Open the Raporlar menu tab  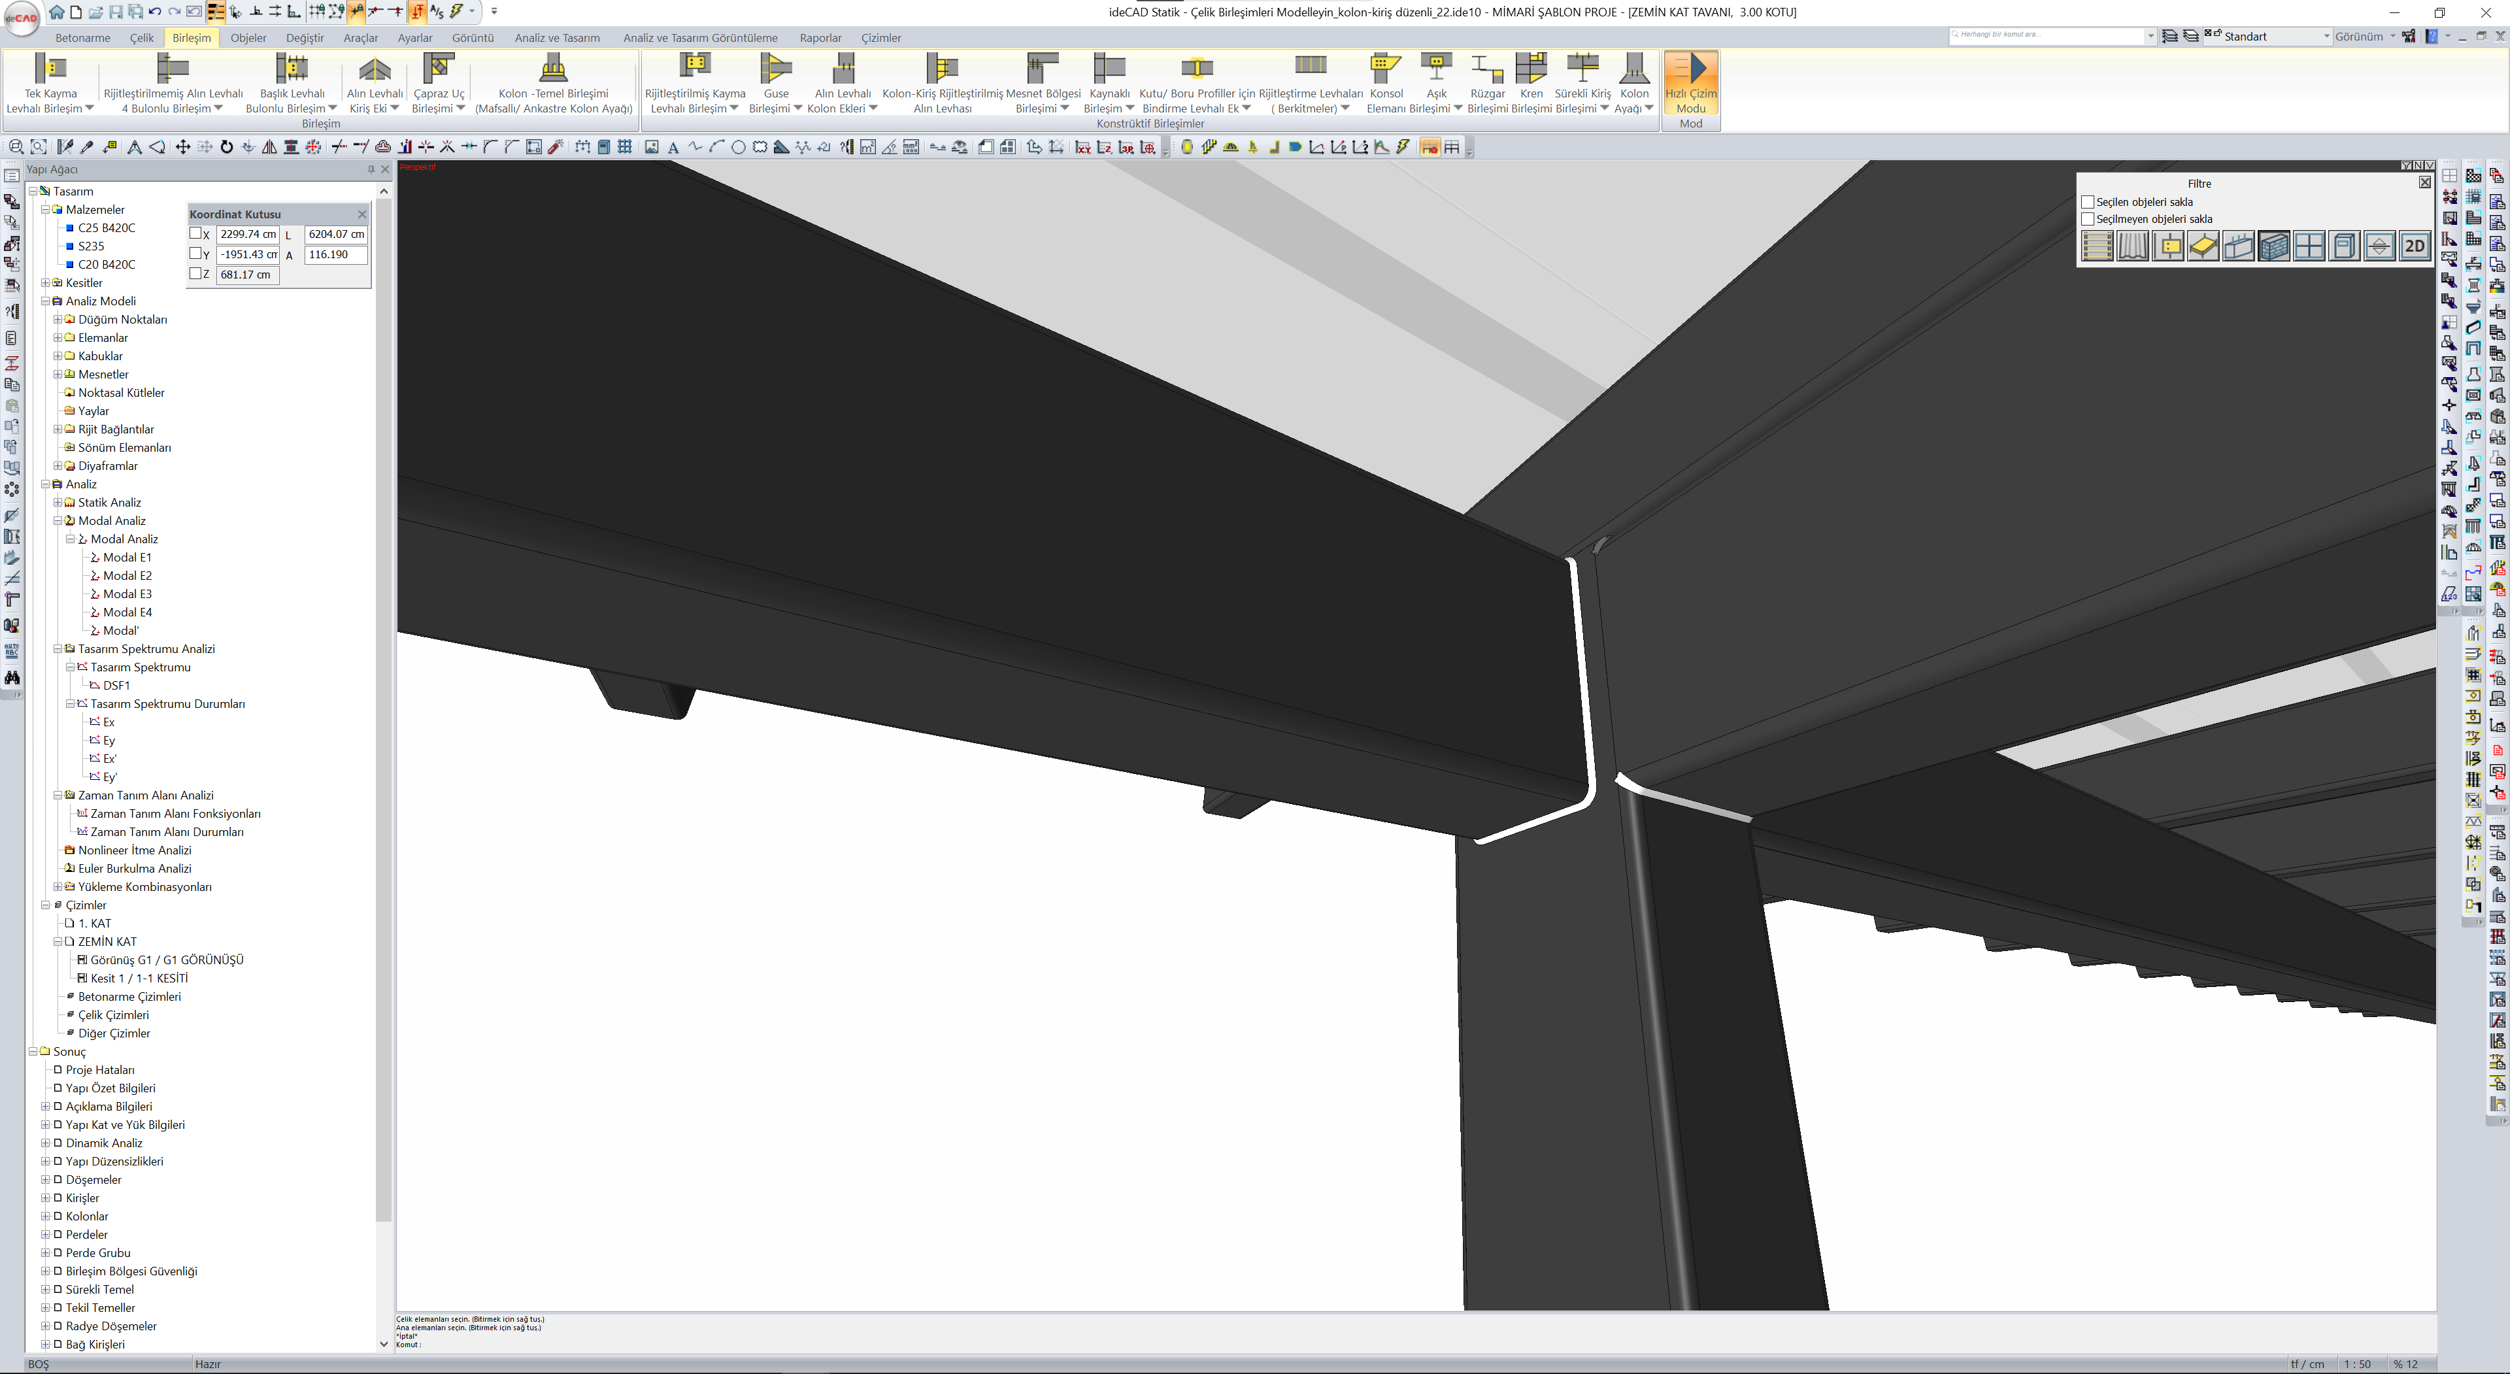coord(820,38)
